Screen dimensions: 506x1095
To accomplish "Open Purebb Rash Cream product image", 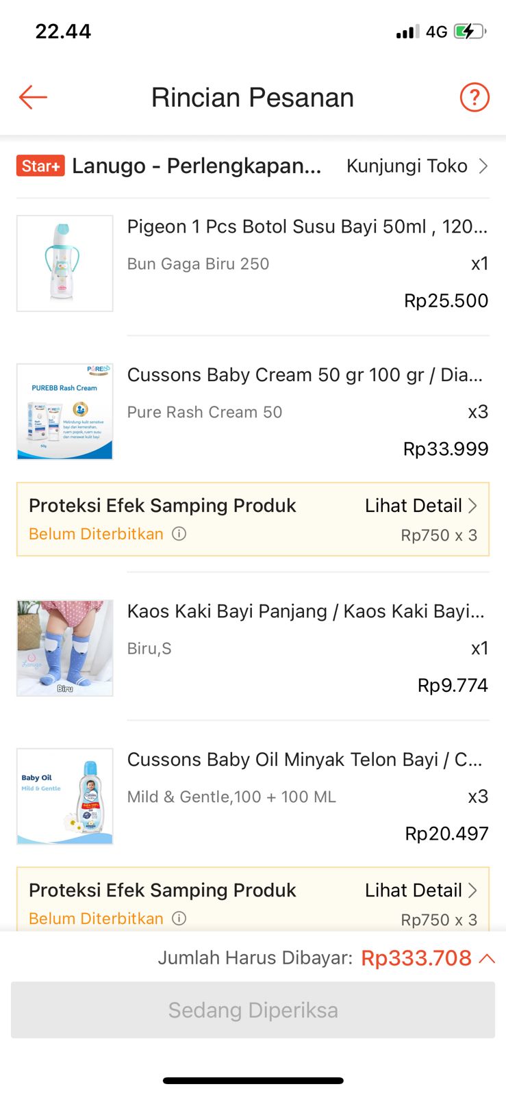I will coord(65,411).
